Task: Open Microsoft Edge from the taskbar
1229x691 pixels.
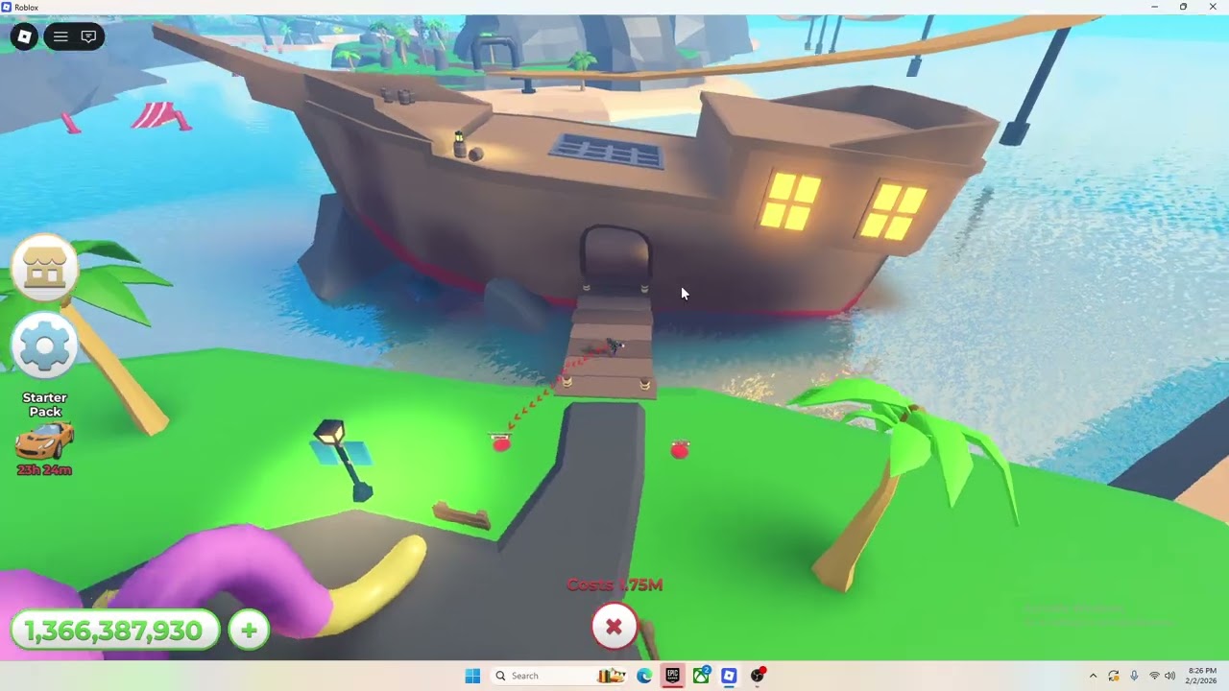Action: 644,676
